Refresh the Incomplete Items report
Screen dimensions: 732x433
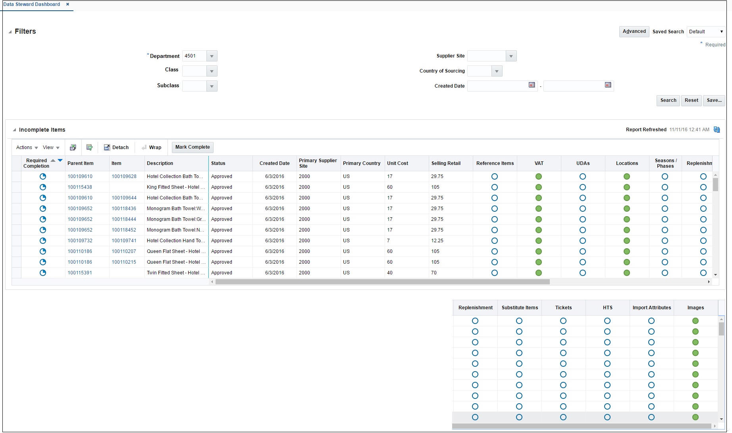pos(717,129)
